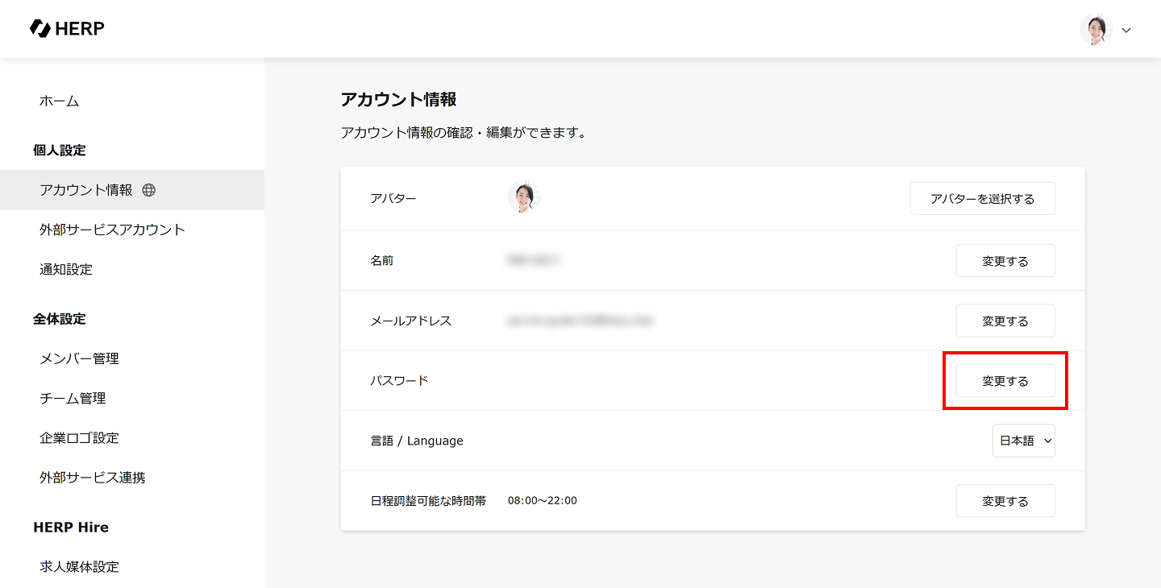Click 変更する for 名前
The image size is (1161, 588).
point(1005,261)
